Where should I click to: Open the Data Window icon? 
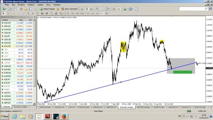tap(21, 9)
